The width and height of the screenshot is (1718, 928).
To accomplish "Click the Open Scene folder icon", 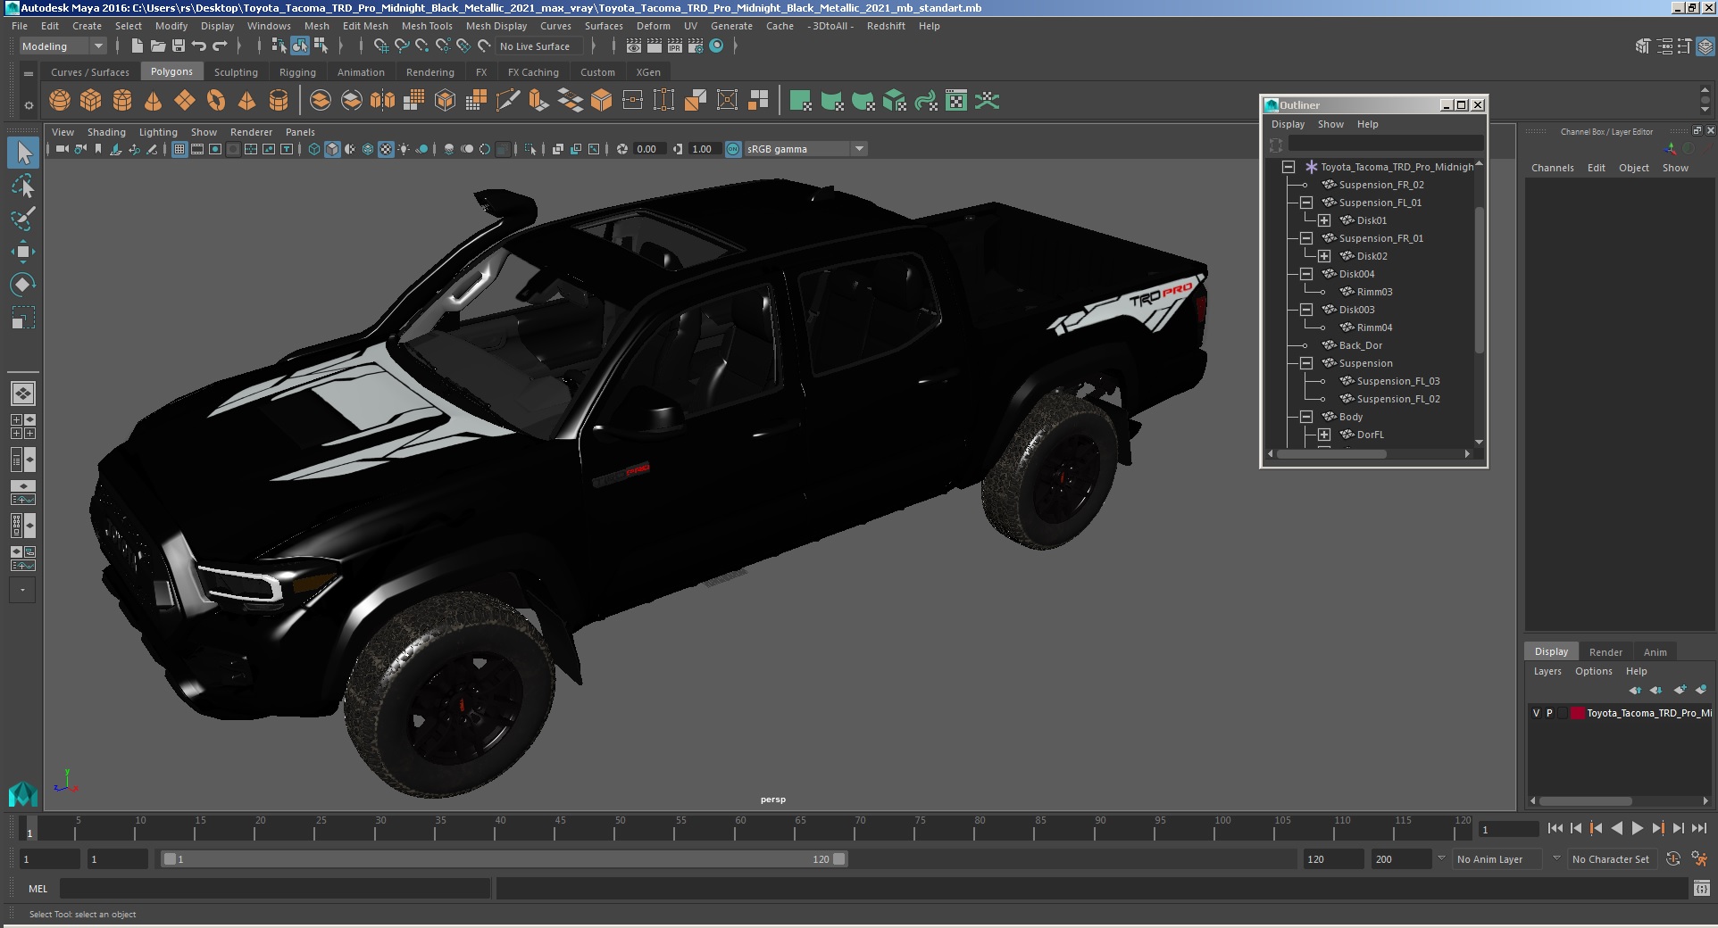I will click(158, 46).
